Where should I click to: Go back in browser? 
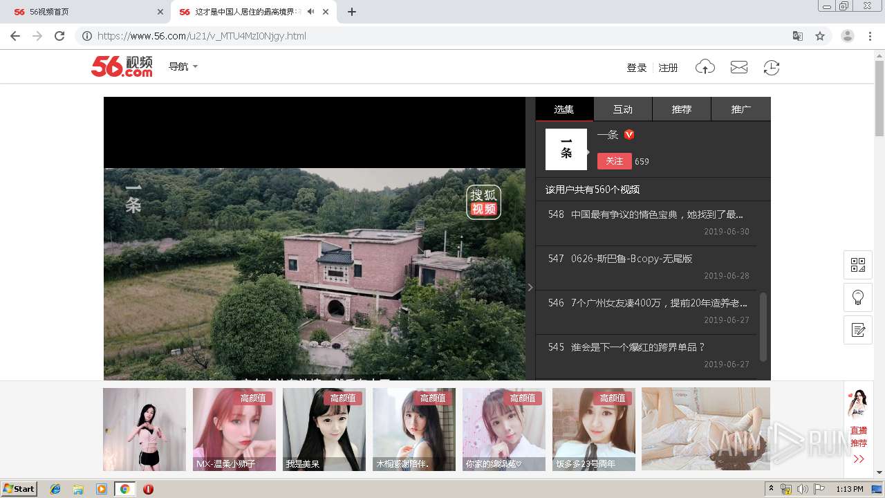point(15,36)
